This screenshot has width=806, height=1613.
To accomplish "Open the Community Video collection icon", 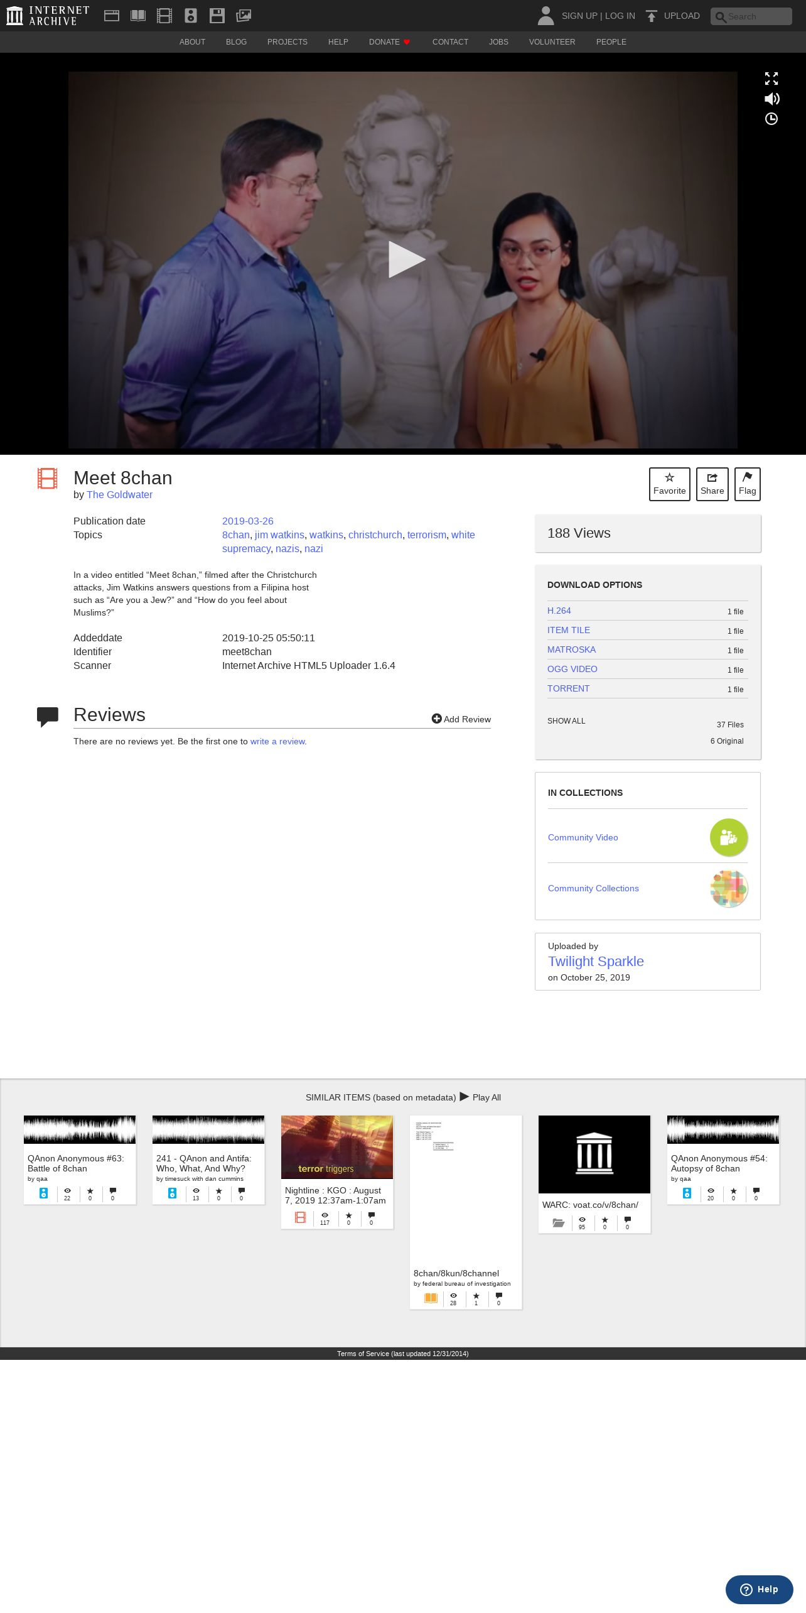I will click(x=729, y=837).
